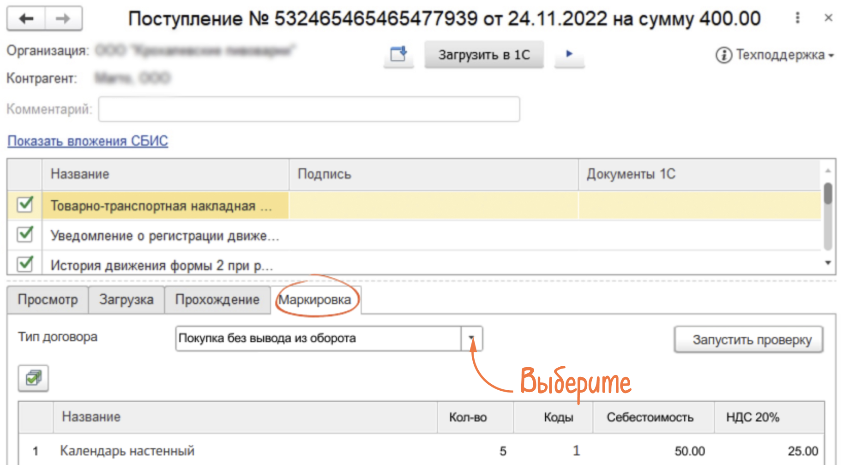Open the Загрузка tab
Image resolution: width=843 pixels, height=465 pixels.
126,299
